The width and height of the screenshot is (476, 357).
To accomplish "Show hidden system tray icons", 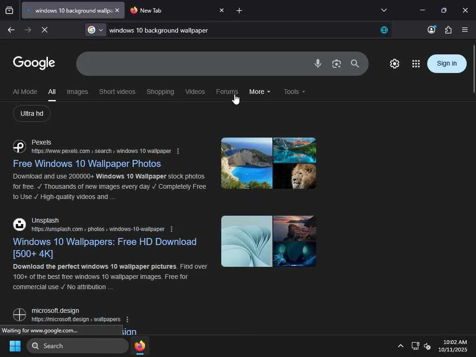I will (x=400, y=346).
